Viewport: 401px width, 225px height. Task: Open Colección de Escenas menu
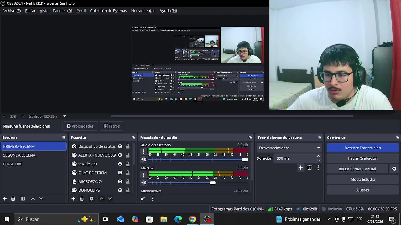click(x=108, y=11)
